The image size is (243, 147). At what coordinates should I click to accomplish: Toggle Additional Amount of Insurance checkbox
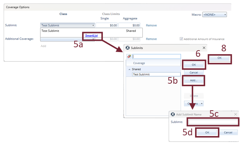coord(181,39)
